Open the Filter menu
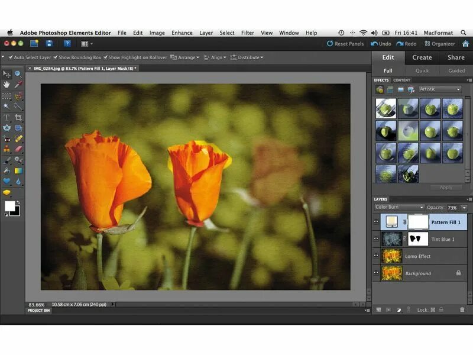 (x=247, y=33)
